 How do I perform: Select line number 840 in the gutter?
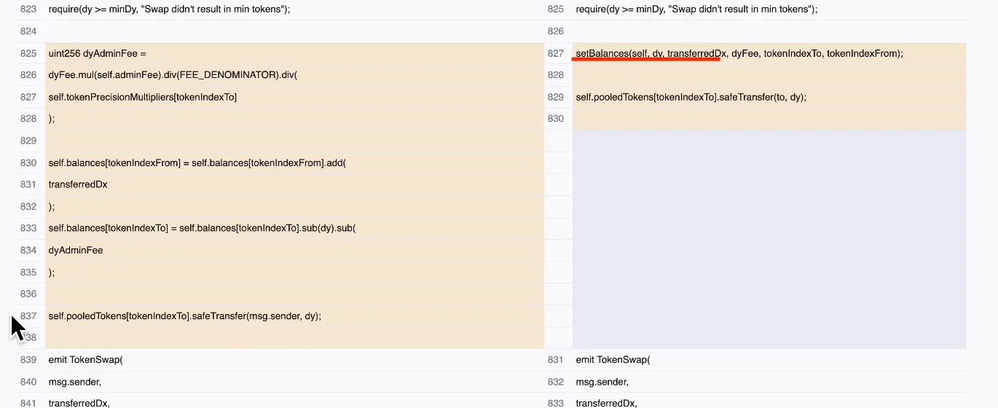28,381
